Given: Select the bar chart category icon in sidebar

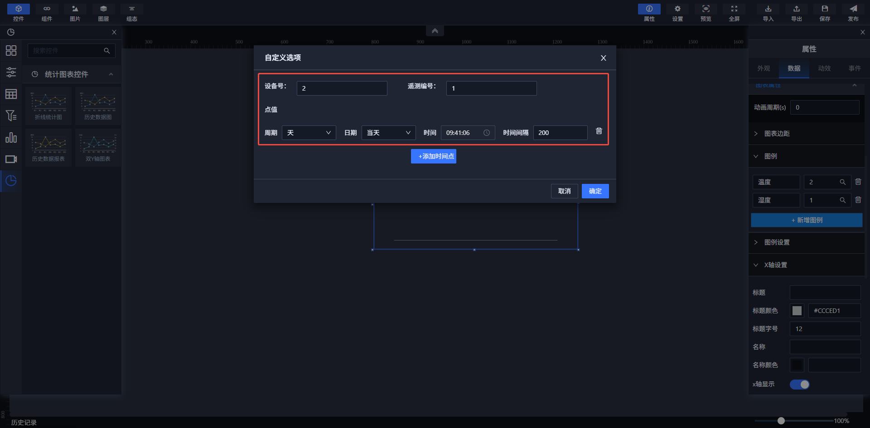Looking at the screenshot, I should point(11,137).
